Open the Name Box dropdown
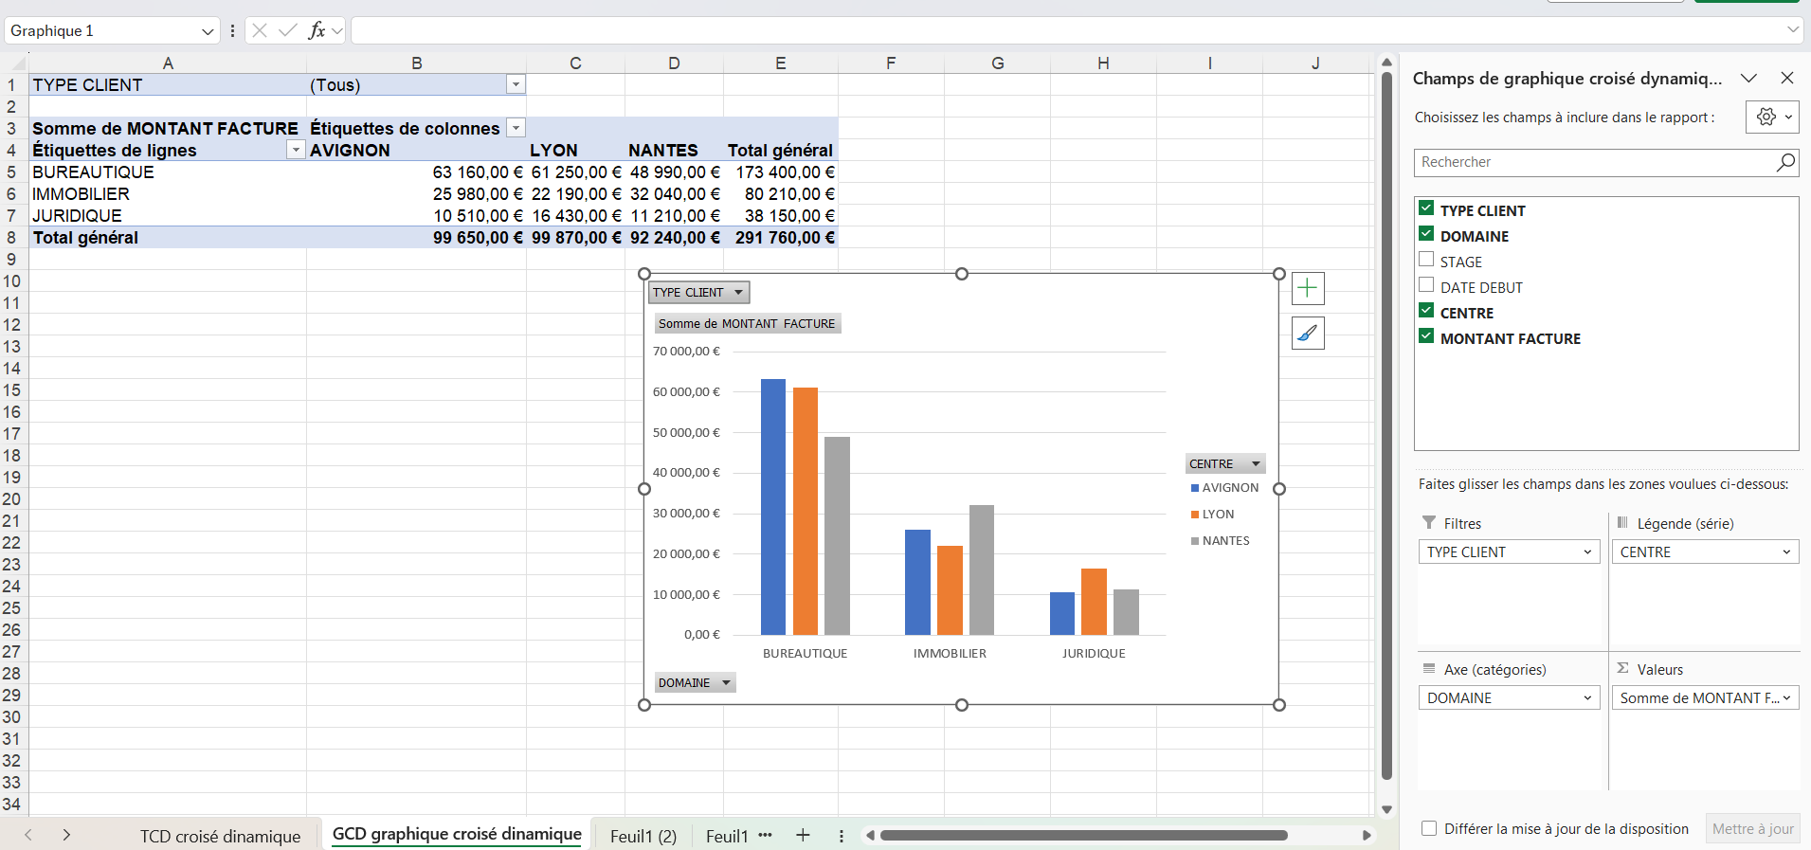Screen dimensions: 1811x850 208,31
